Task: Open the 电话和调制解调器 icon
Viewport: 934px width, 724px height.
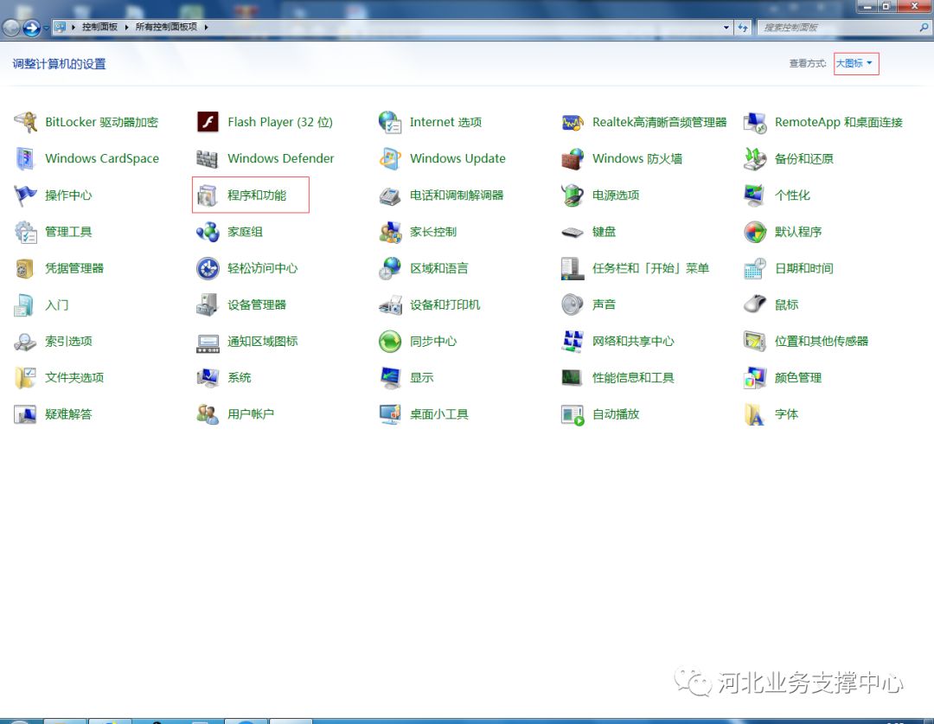Action: [390, 195]
